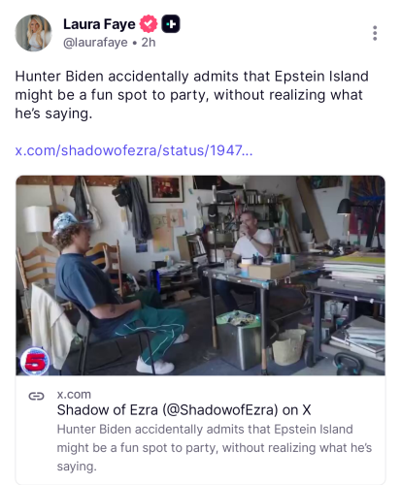The image size is (401, 485).
Task: Click the pink verified checkmark badge
Action: coord(149,24)
